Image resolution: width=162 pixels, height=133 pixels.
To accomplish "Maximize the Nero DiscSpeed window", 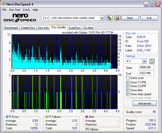I will click(x=152, y=4).
